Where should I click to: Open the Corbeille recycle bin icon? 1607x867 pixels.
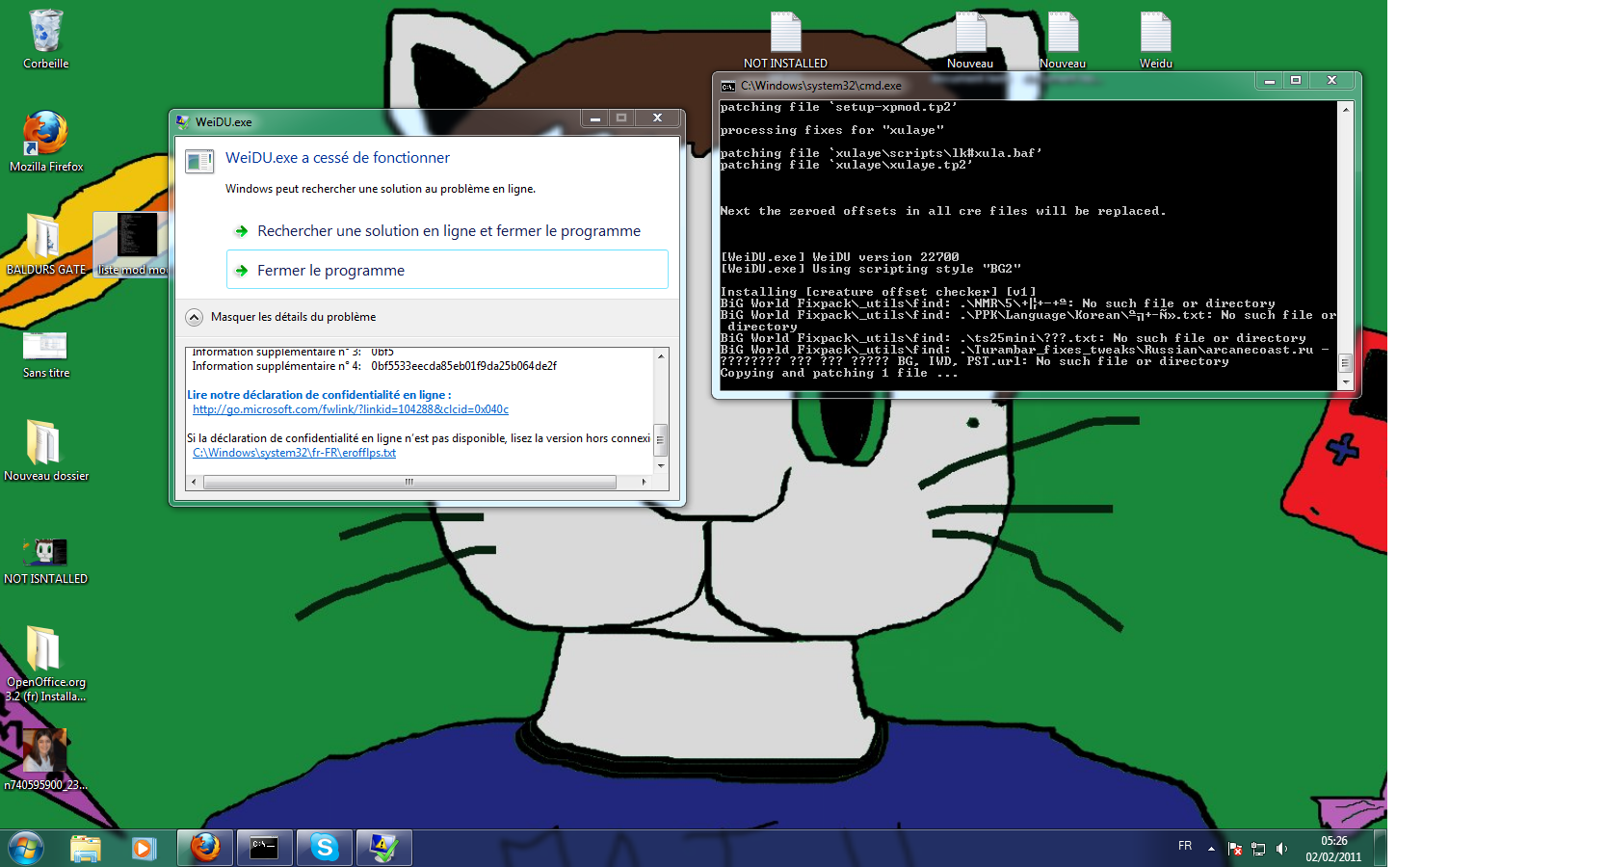tap(45, 39)
